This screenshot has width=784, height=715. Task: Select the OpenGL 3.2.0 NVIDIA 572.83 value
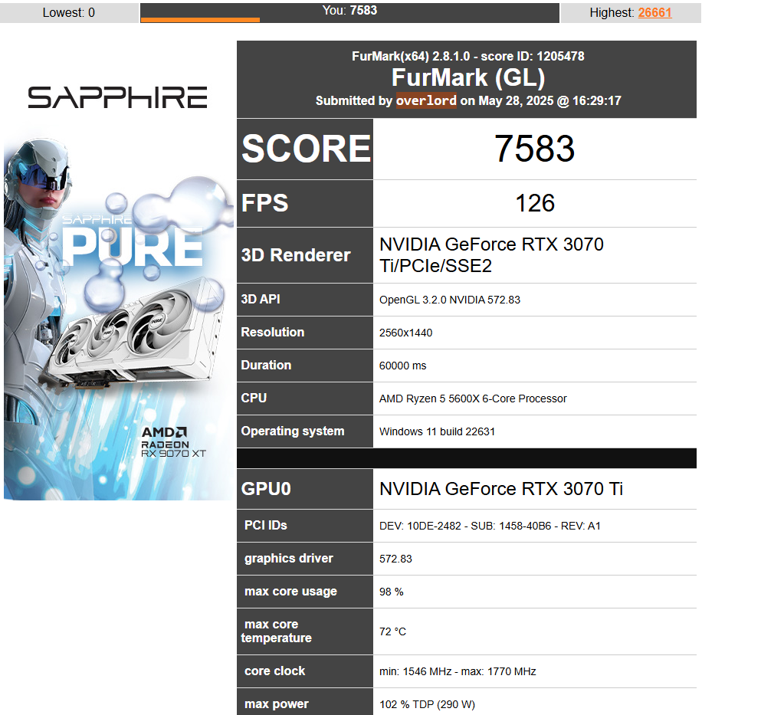[450, 300]
